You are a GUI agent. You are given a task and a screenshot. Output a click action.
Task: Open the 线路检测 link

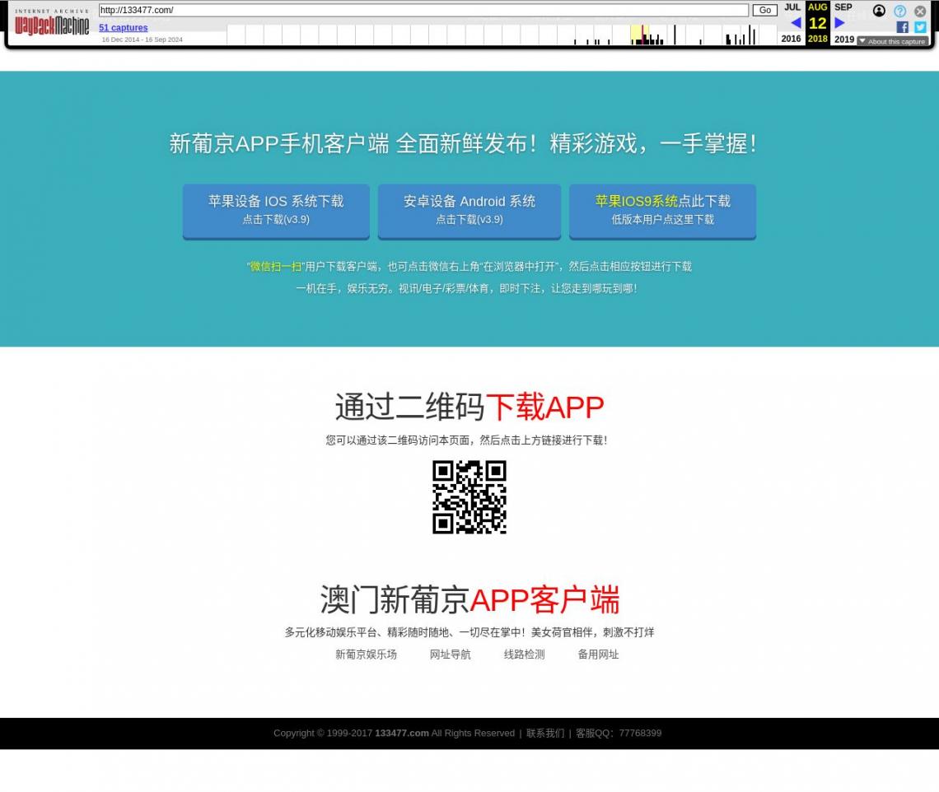point(524,655)
